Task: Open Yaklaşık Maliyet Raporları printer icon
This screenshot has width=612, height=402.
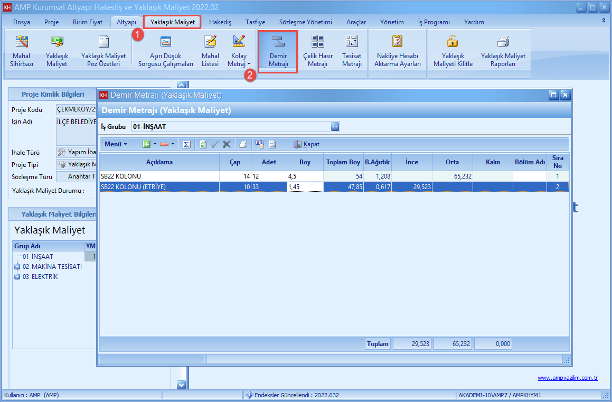Action: (503, 51)
